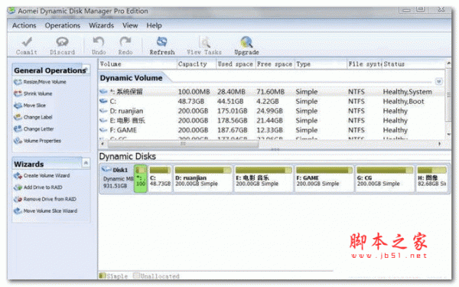This screenshot has height=287, width=459.
Task: Open Volume Properties
Action: (37, 141)
